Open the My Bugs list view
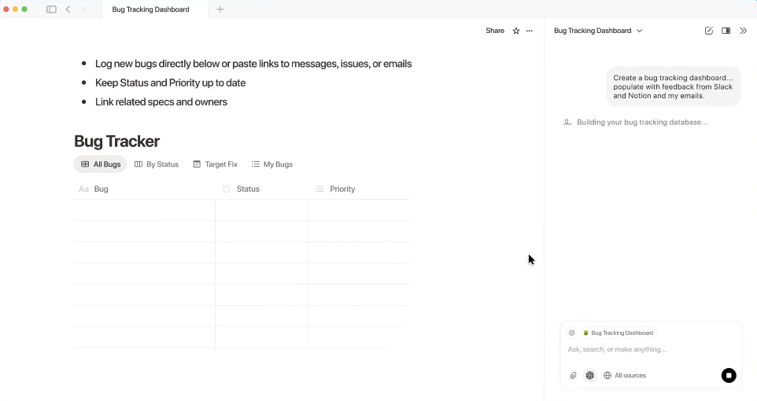The height and width of the screenshot is (401, 757). pyautogui.click(x=272, y=164)
